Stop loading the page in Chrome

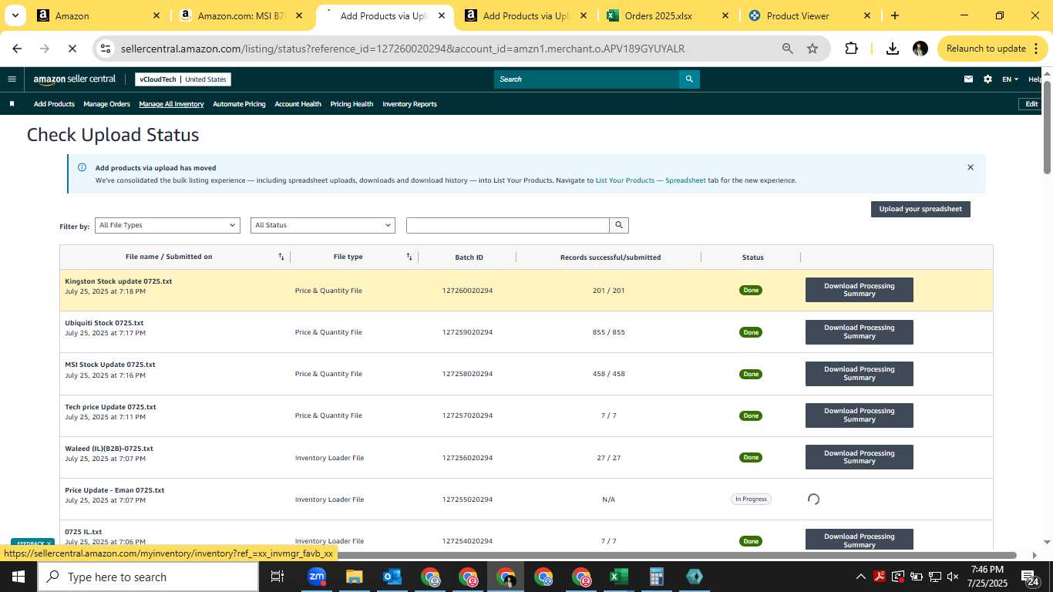pos(71,49)
